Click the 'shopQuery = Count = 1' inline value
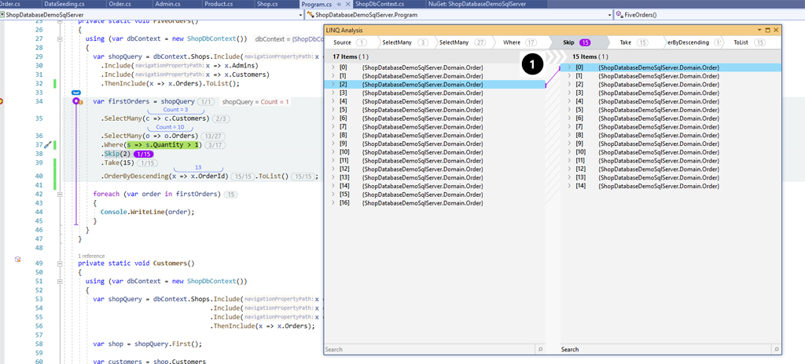Screen dimensions: 805x364 (x=255, y=102)
